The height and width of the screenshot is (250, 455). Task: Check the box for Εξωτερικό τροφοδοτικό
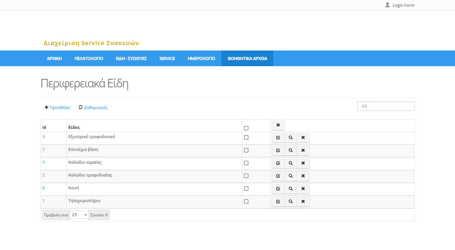pyautogui.click(x=246, y=137)
